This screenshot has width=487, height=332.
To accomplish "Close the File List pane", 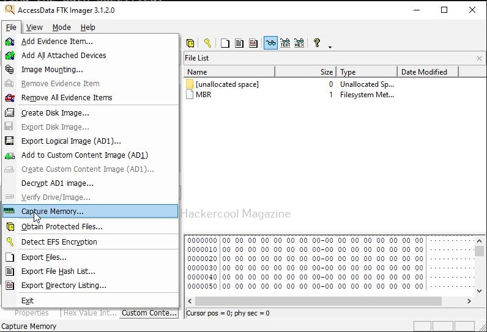I will point(479,58).
